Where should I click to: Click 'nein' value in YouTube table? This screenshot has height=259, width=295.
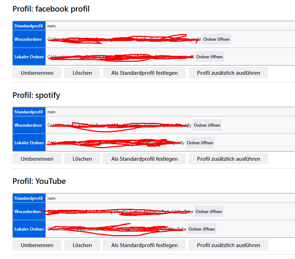coord(51,198)
